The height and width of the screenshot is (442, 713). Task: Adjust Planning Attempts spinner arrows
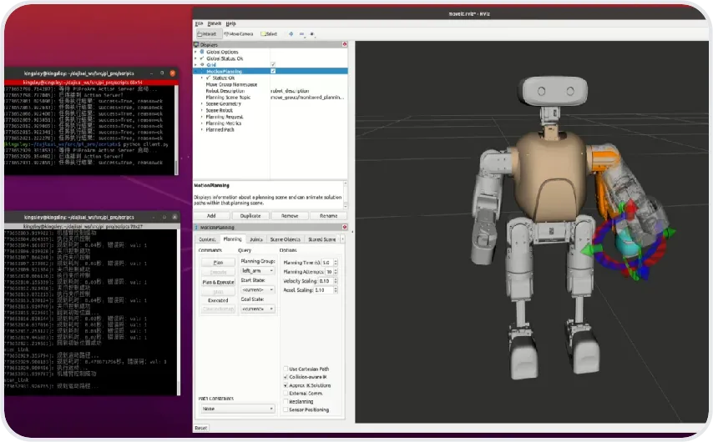336,272
